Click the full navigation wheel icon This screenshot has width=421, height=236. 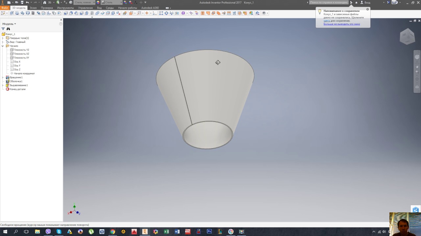(417, 57)
